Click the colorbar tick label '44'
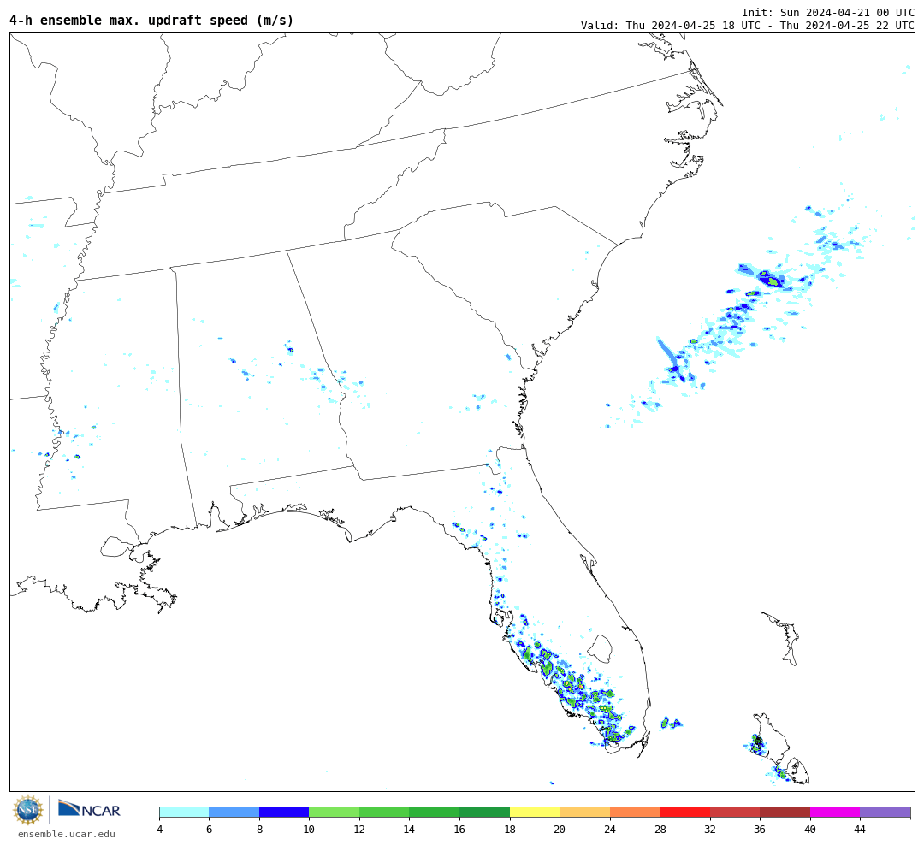This screenshot has height=845, width=924. coord(861,830)
